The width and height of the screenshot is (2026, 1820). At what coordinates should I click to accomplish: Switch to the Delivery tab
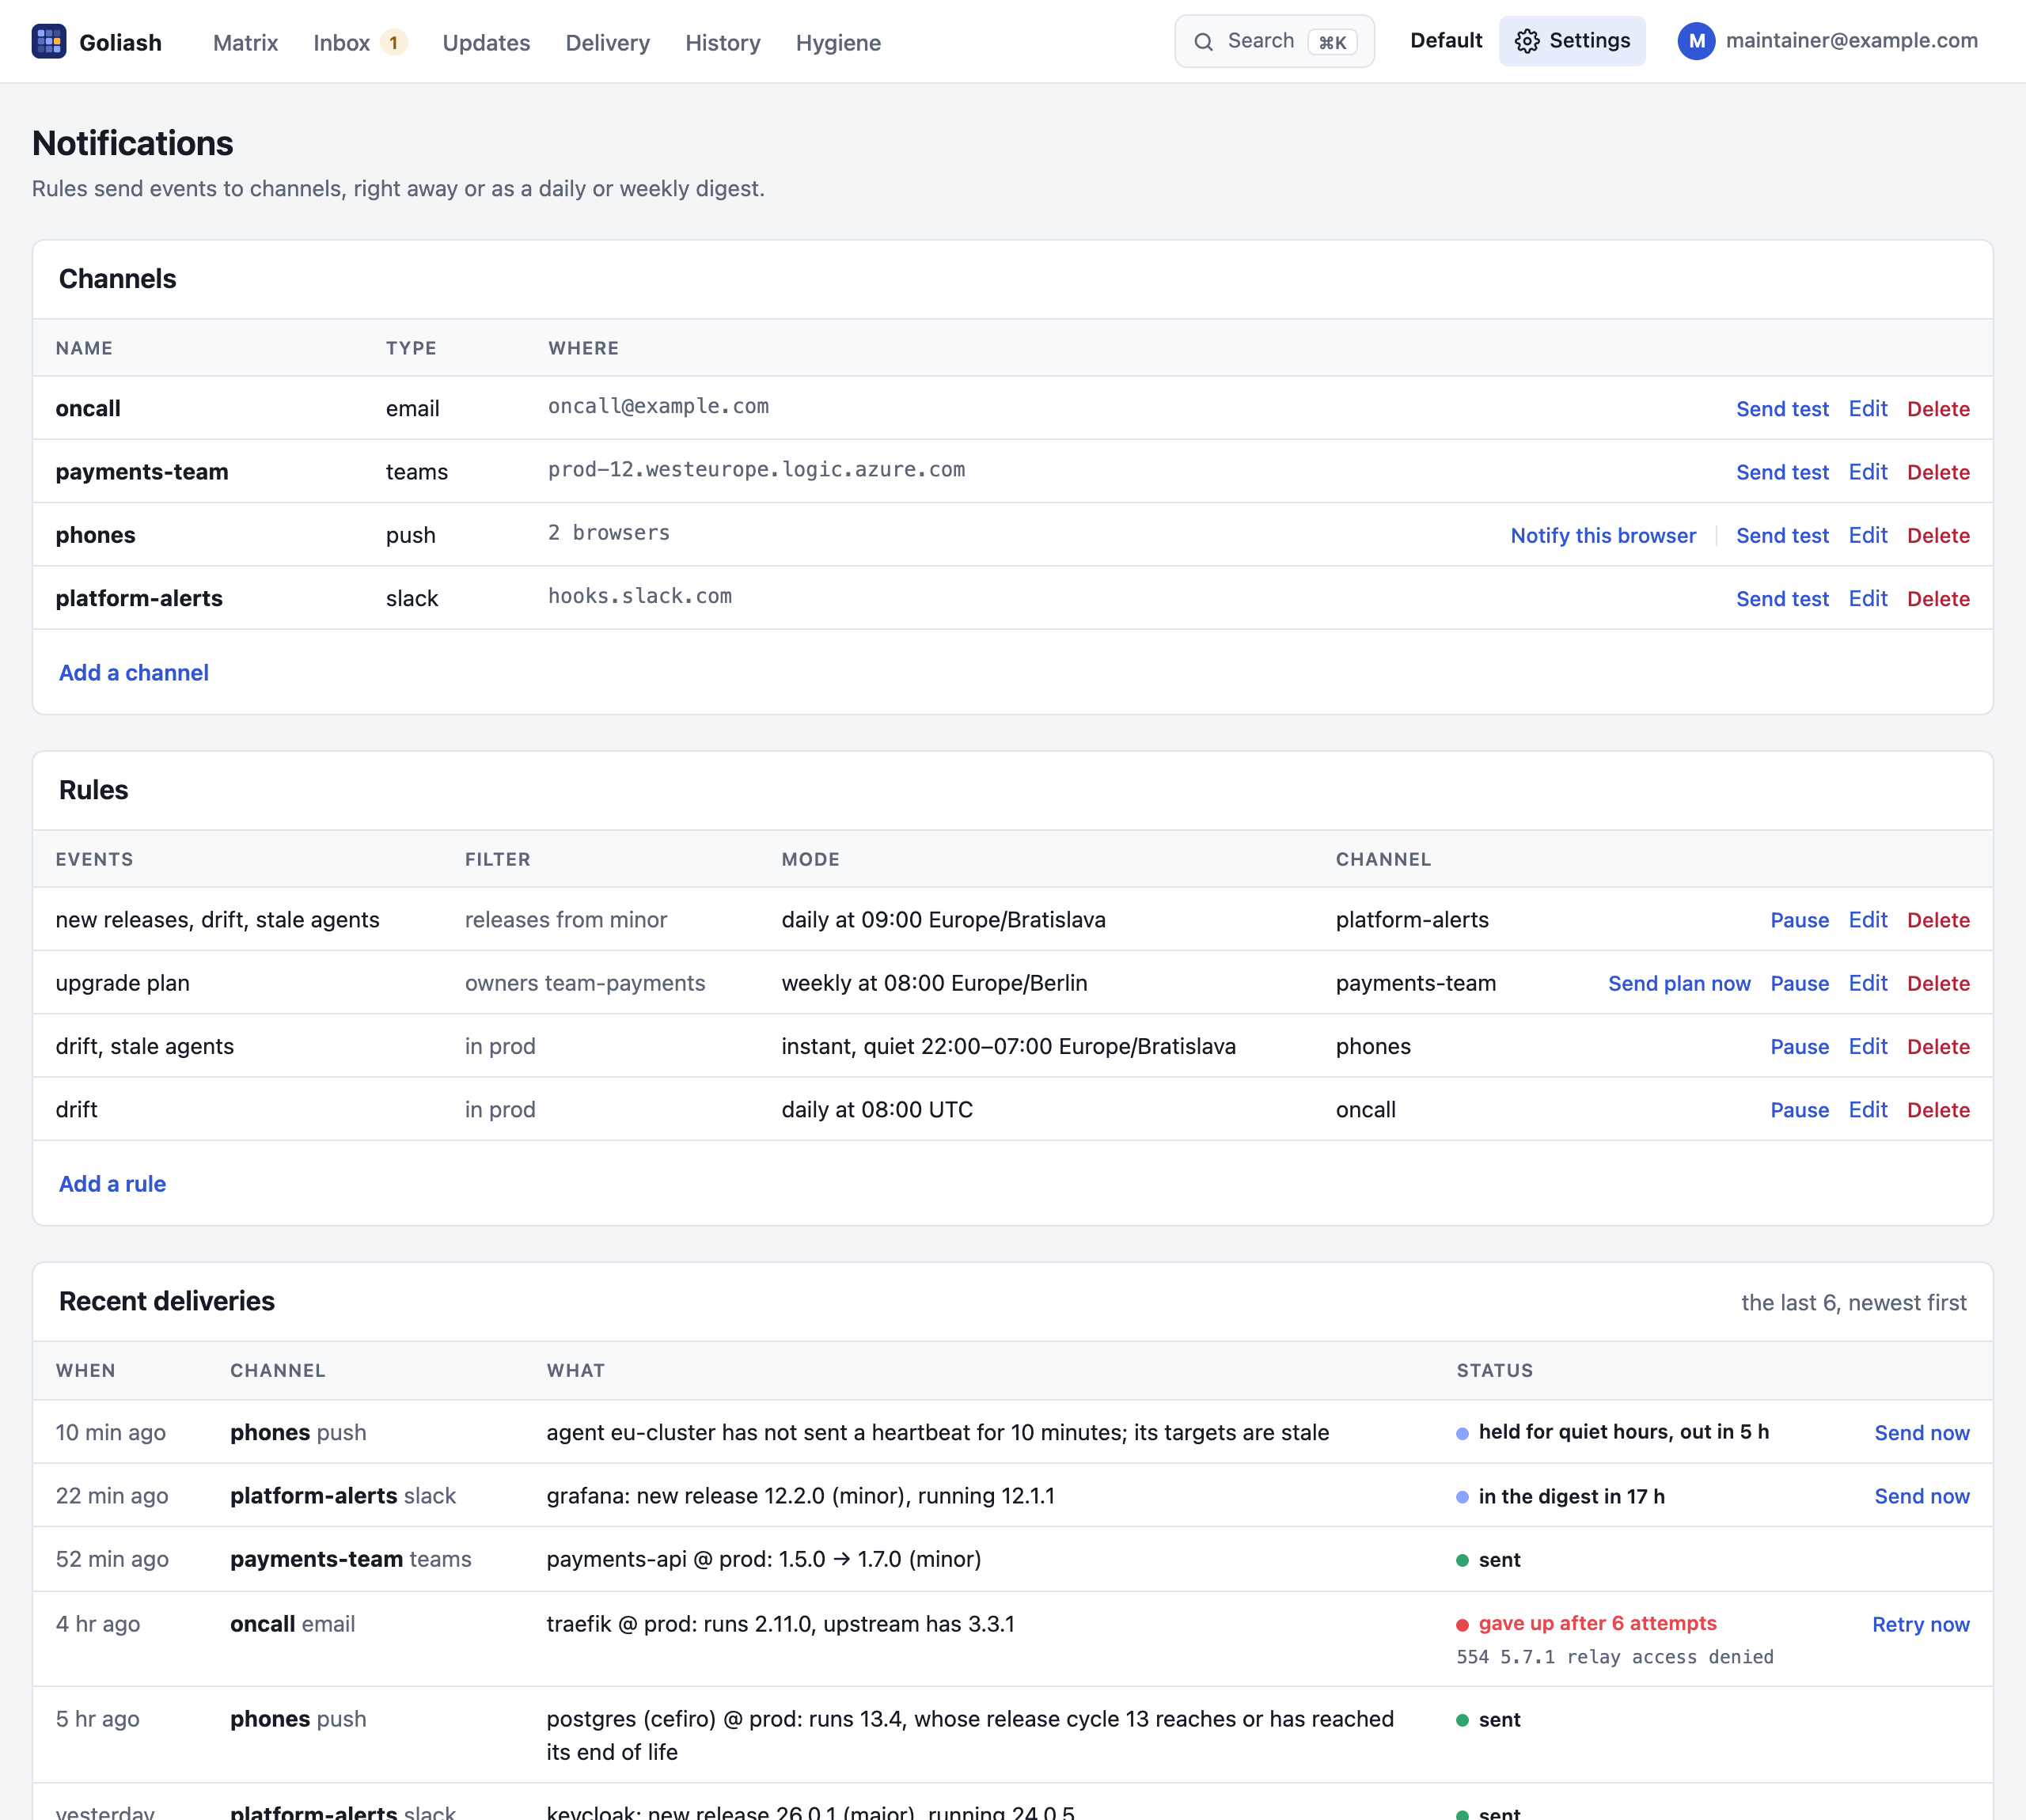tap(607, 43)
